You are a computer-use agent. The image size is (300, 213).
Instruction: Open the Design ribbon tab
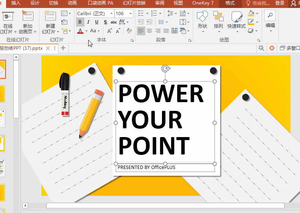35,3
